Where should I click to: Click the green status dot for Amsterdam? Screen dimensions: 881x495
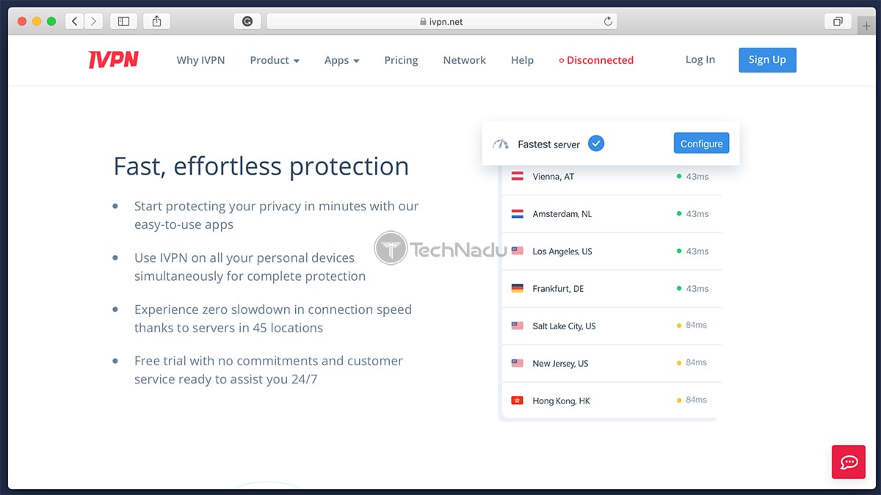pyautogui.click(x=679, y=214)
